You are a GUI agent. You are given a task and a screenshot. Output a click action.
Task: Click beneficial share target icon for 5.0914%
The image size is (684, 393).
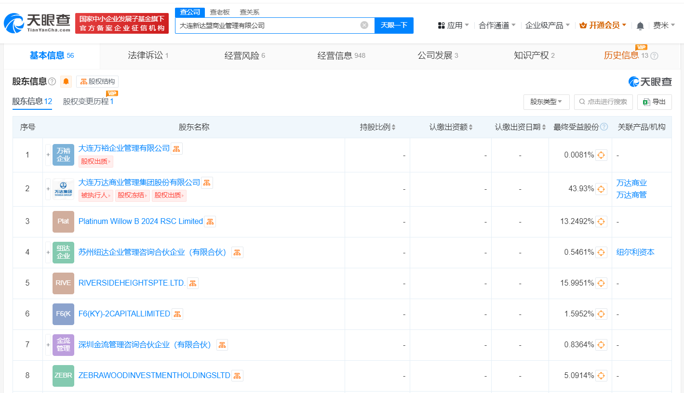coord(601,376)
